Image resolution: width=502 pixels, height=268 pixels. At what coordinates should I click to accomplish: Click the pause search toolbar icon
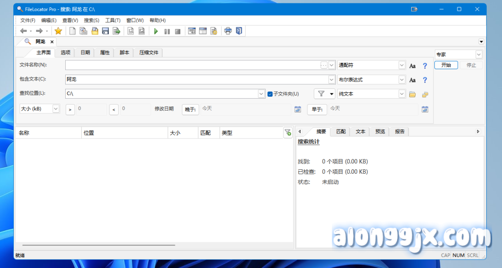pyautogui.click(x=167, y=31)
